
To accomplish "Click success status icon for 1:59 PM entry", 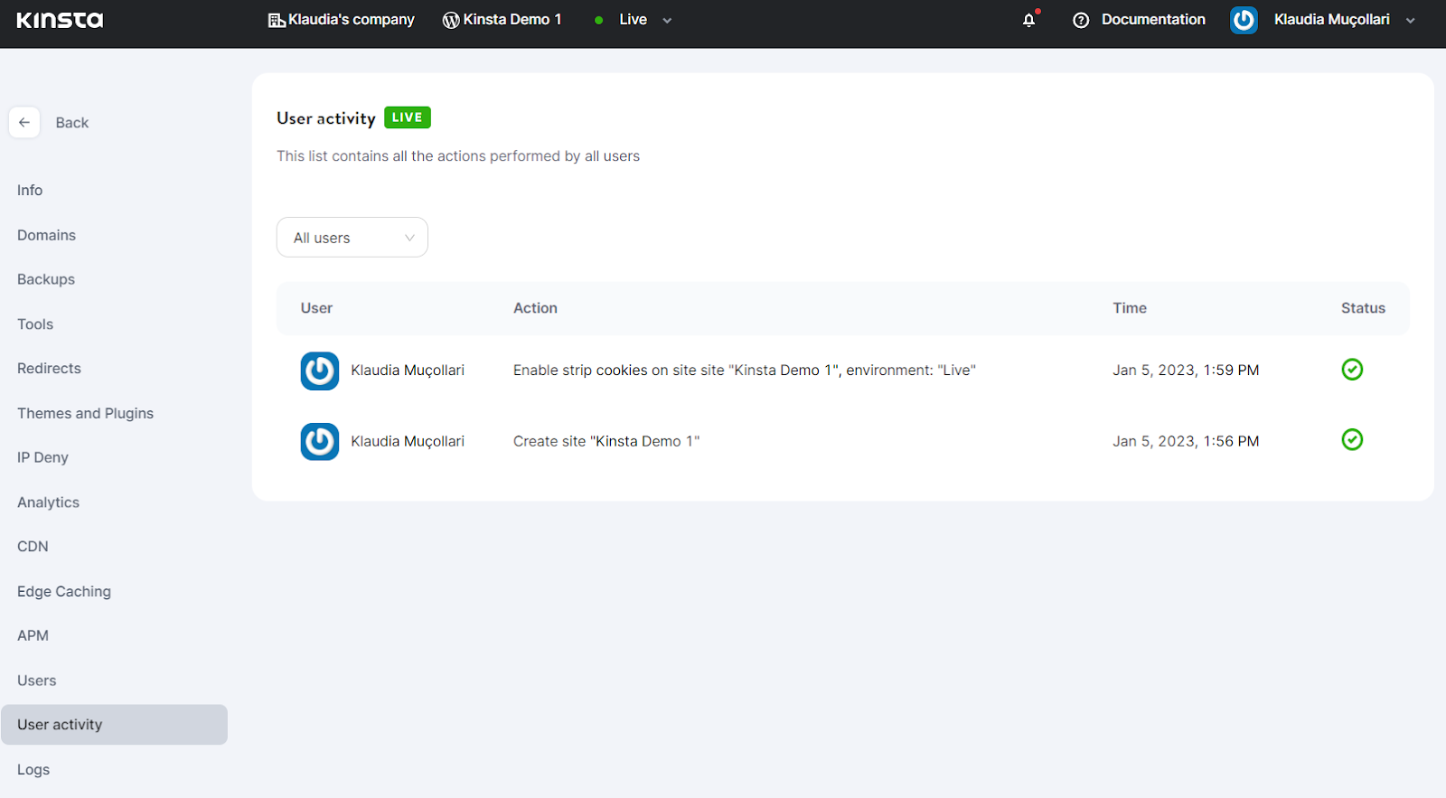I will tap(1352, 370).
